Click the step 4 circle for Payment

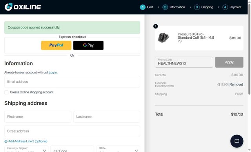click(x=225, y=7)
